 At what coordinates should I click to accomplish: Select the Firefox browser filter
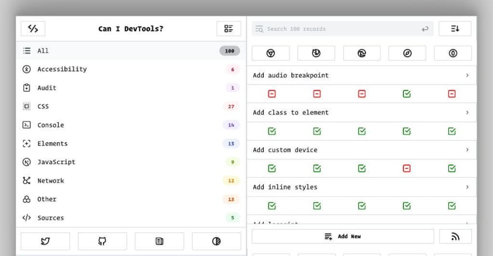pos(316,53)
